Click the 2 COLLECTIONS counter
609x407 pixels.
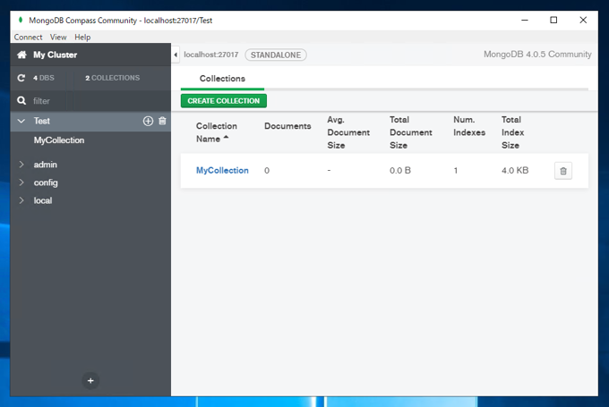pos(112,78)
